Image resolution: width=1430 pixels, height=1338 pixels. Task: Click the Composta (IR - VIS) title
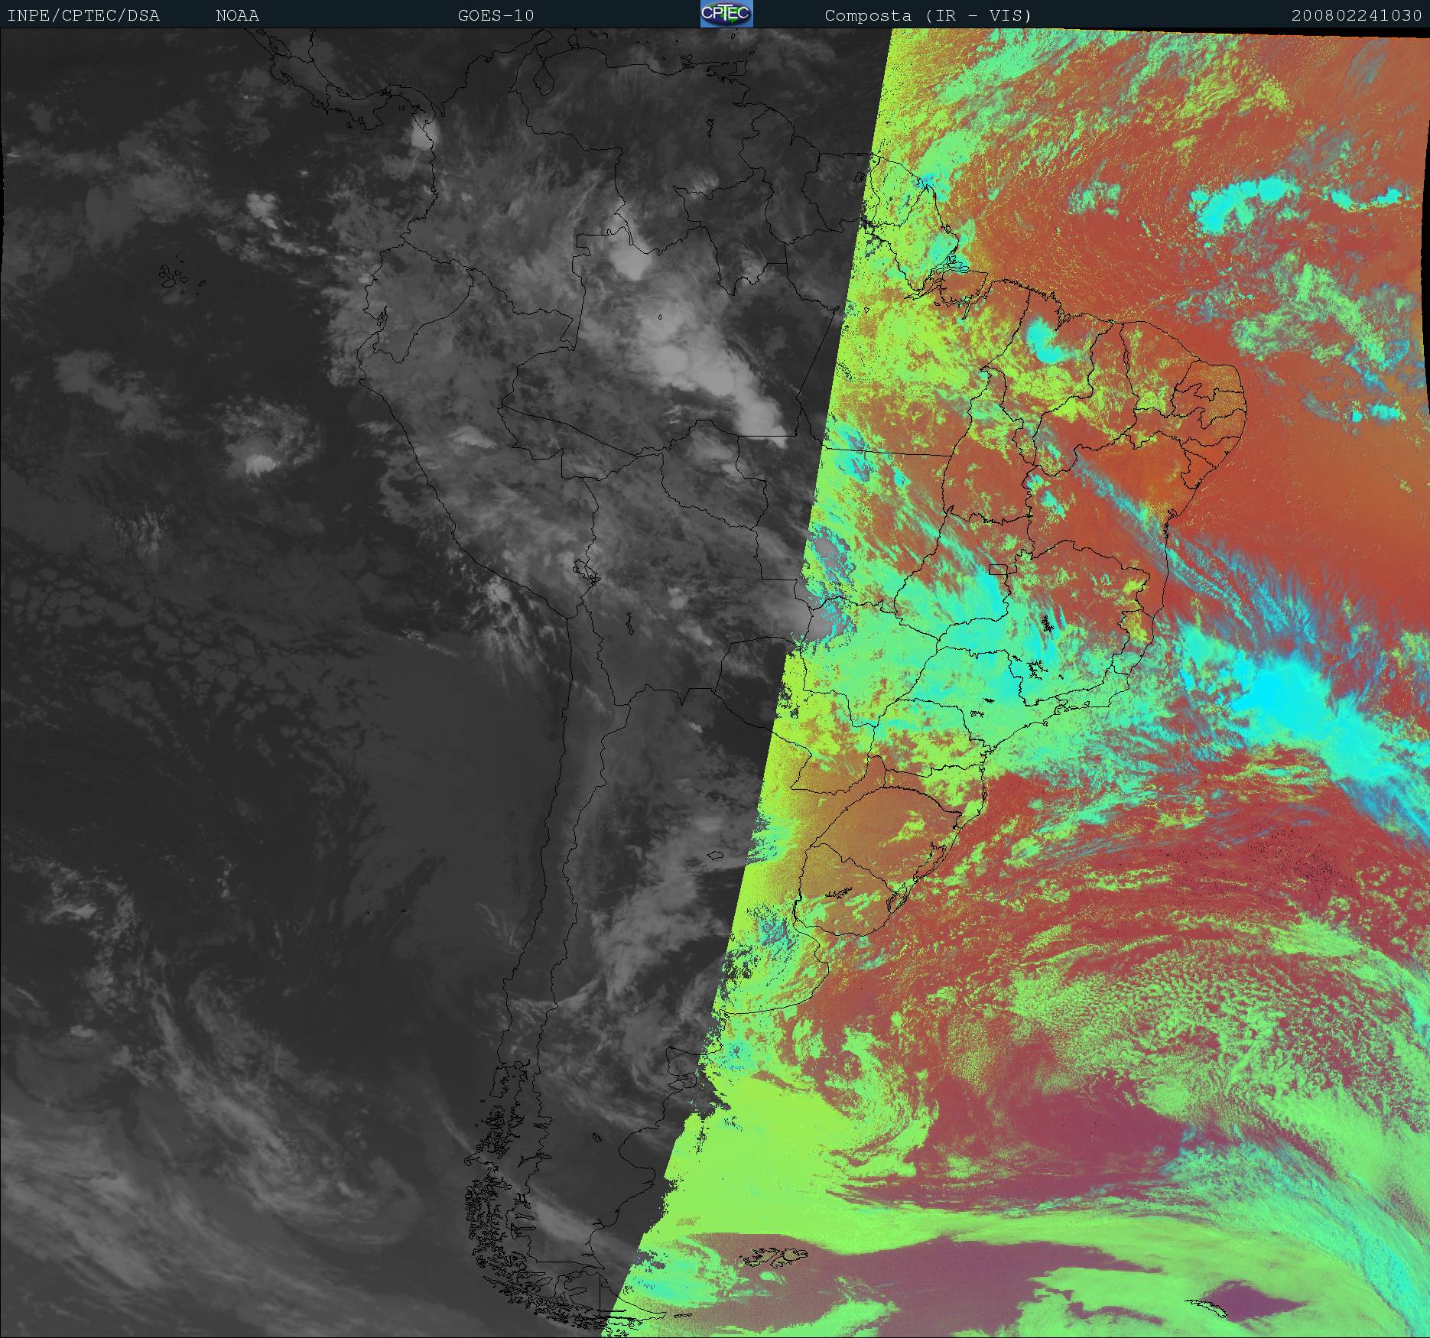(928, 15)
